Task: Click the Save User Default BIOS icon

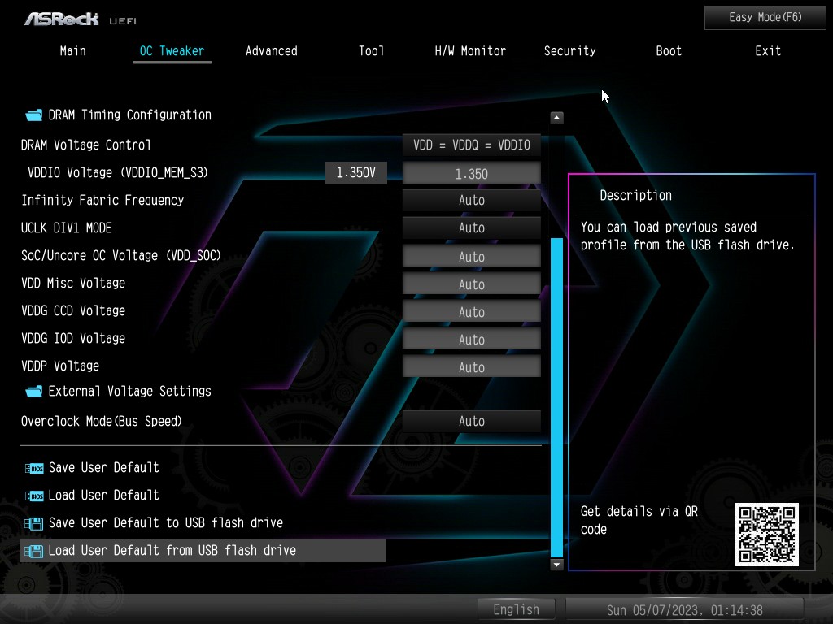Action: (x=34, y=468)
